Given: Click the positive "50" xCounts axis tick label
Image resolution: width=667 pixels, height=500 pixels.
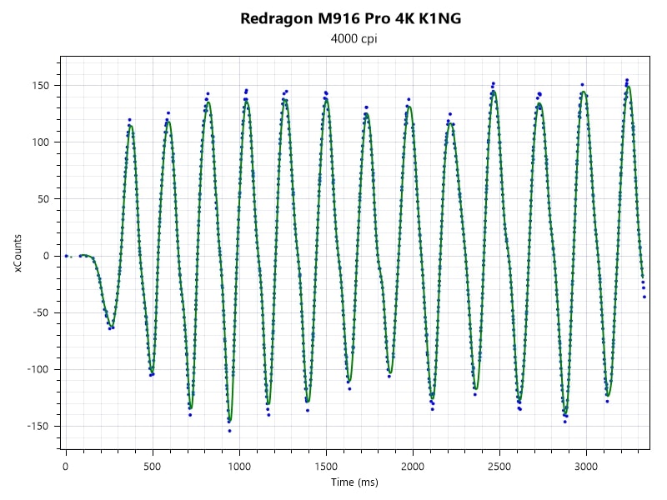Looking at the screenshot, I should [x=43, y=199].
